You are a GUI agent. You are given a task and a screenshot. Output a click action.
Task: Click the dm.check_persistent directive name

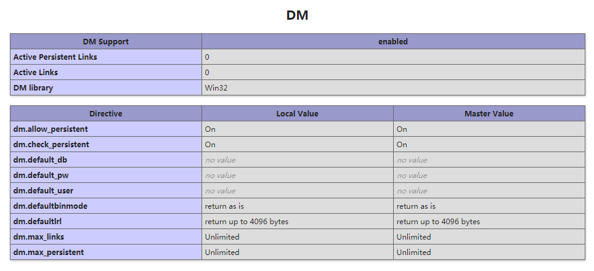point(51,145)
